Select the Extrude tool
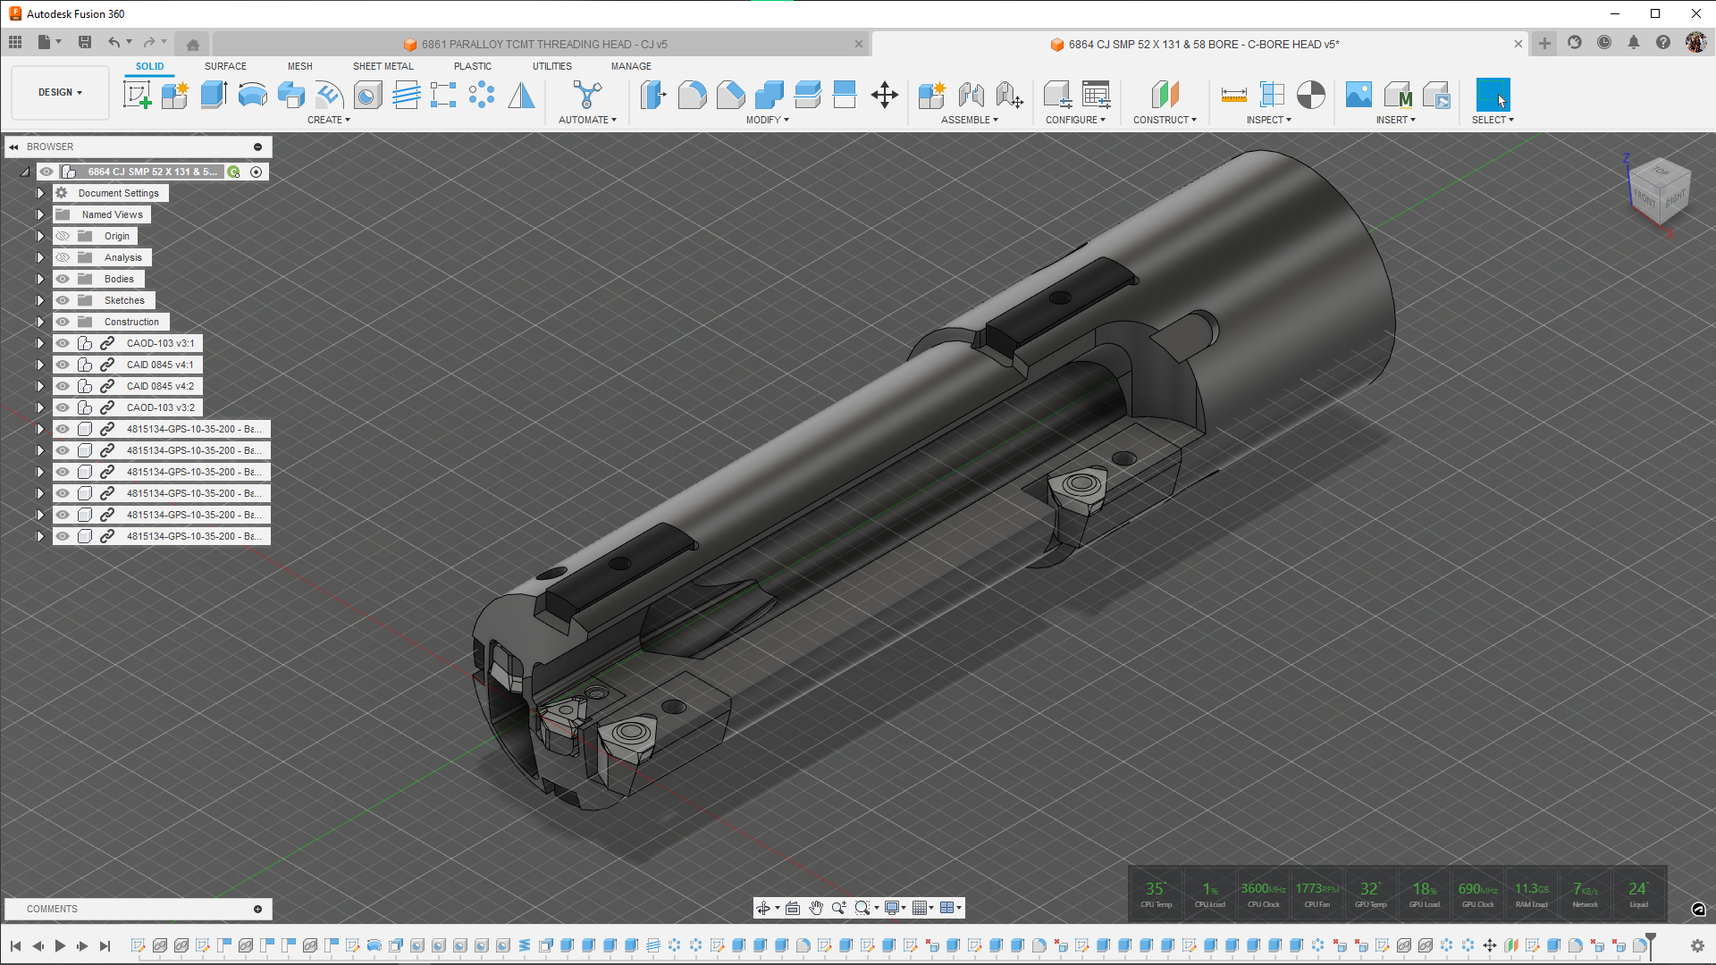Image resolution: width=1716 pixels, height=965 pixels. click(214, 95)
